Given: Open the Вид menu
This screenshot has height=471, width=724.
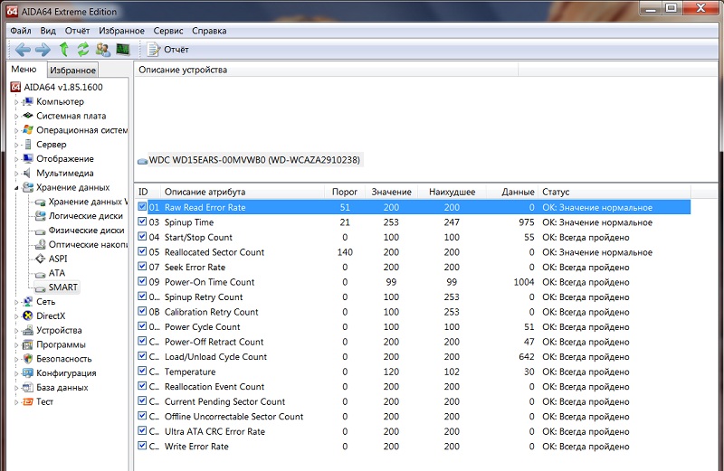Looking at the screenshot, I should click(x=48, y=31).
